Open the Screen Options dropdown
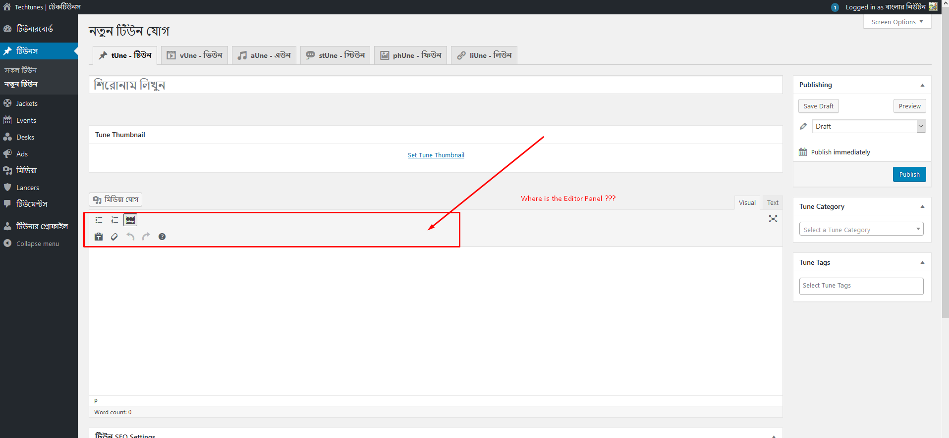 [x=897, y=22]
